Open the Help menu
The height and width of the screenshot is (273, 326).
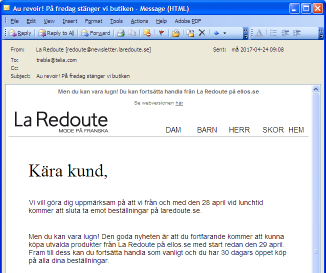tap(161, 21)
